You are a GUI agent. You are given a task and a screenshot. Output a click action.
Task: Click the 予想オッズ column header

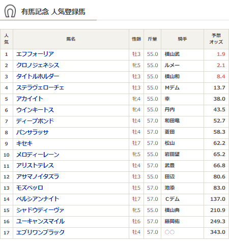click(x=216, y=39)
